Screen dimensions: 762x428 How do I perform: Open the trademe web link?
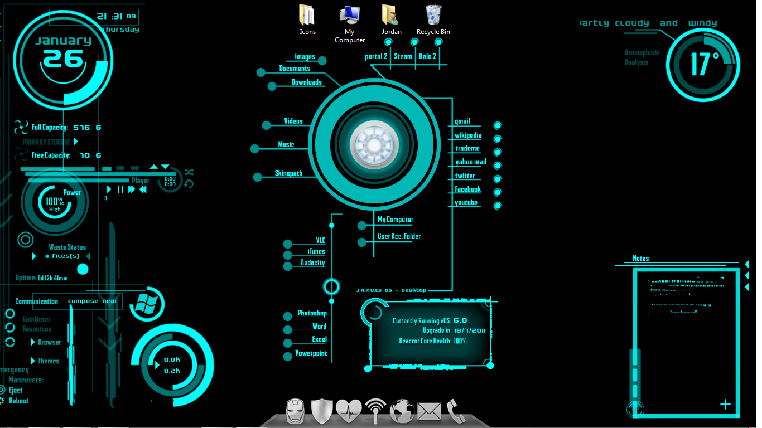point(467,149)
